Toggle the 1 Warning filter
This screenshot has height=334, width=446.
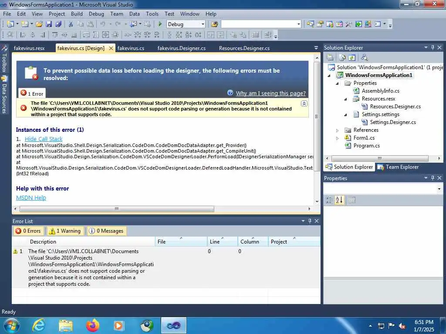pos(65,231)
